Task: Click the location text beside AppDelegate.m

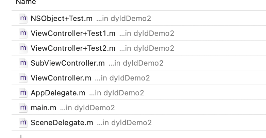Action: pos(116,93)
